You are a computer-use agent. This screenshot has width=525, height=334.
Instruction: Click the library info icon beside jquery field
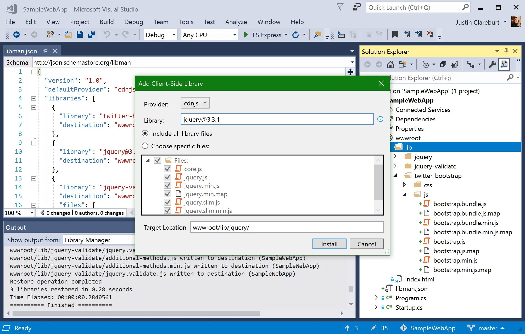380,119
